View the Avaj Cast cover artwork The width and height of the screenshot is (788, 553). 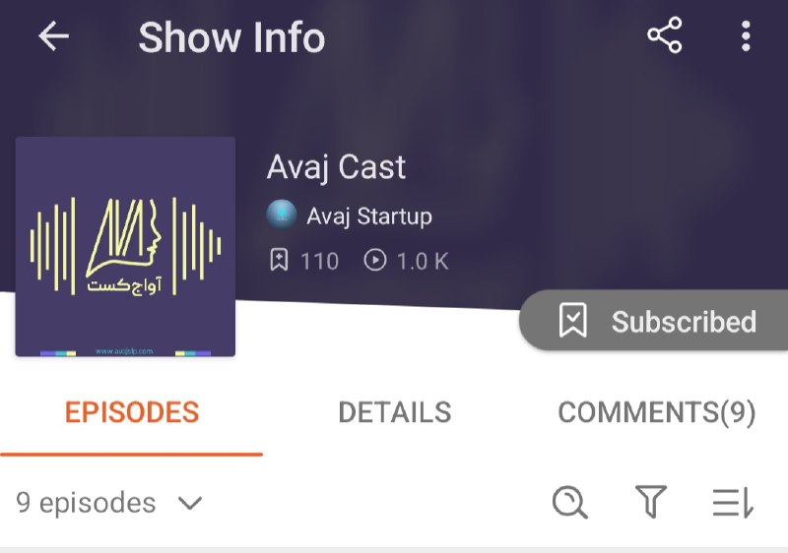(x=125, y=246)
